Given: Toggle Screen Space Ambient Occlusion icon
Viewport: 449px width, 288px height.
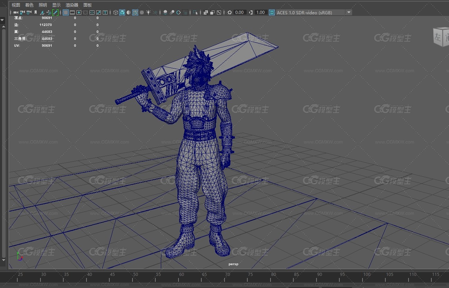Looking at the screenshot, I should [165, 12].
